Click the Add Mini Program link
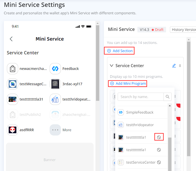The image size is (196, 171). click(x=128, y=83)
